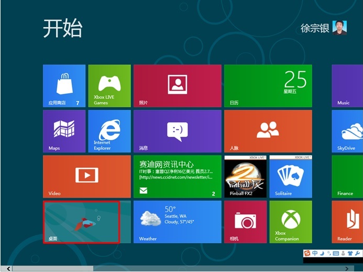Open IME settings wrench icon
Screen dimensions: 363x272
(357, 254)
